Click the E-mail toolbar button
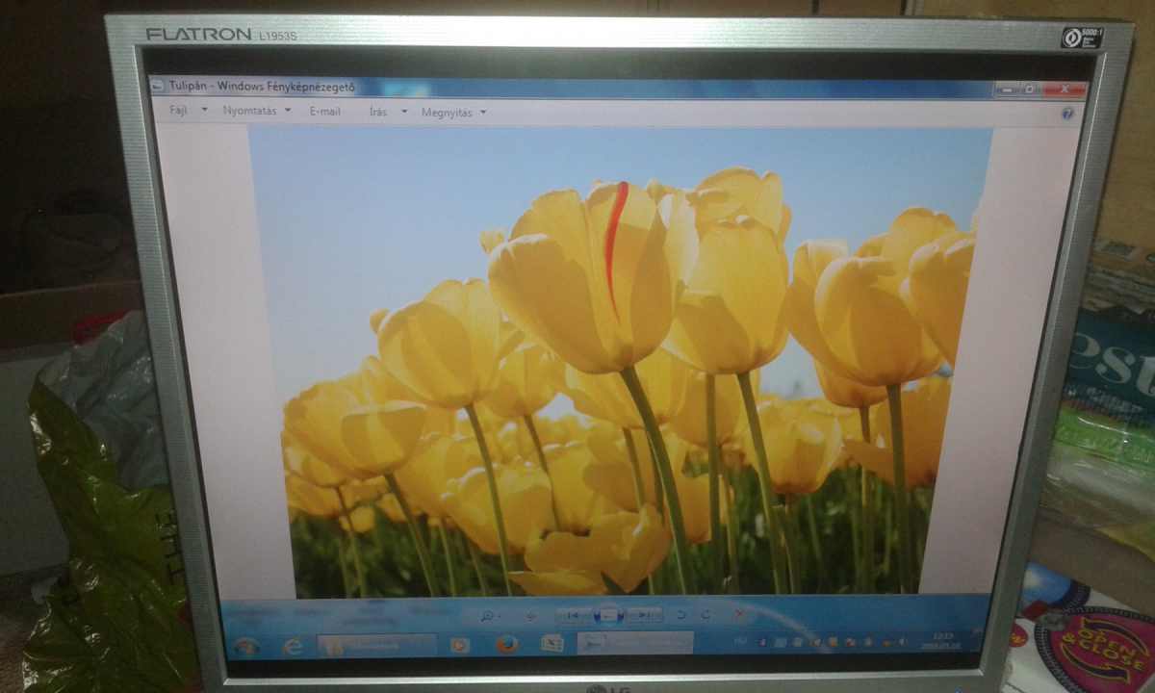This screenshot has width=1155, height=693. click(x=325, y=111)
